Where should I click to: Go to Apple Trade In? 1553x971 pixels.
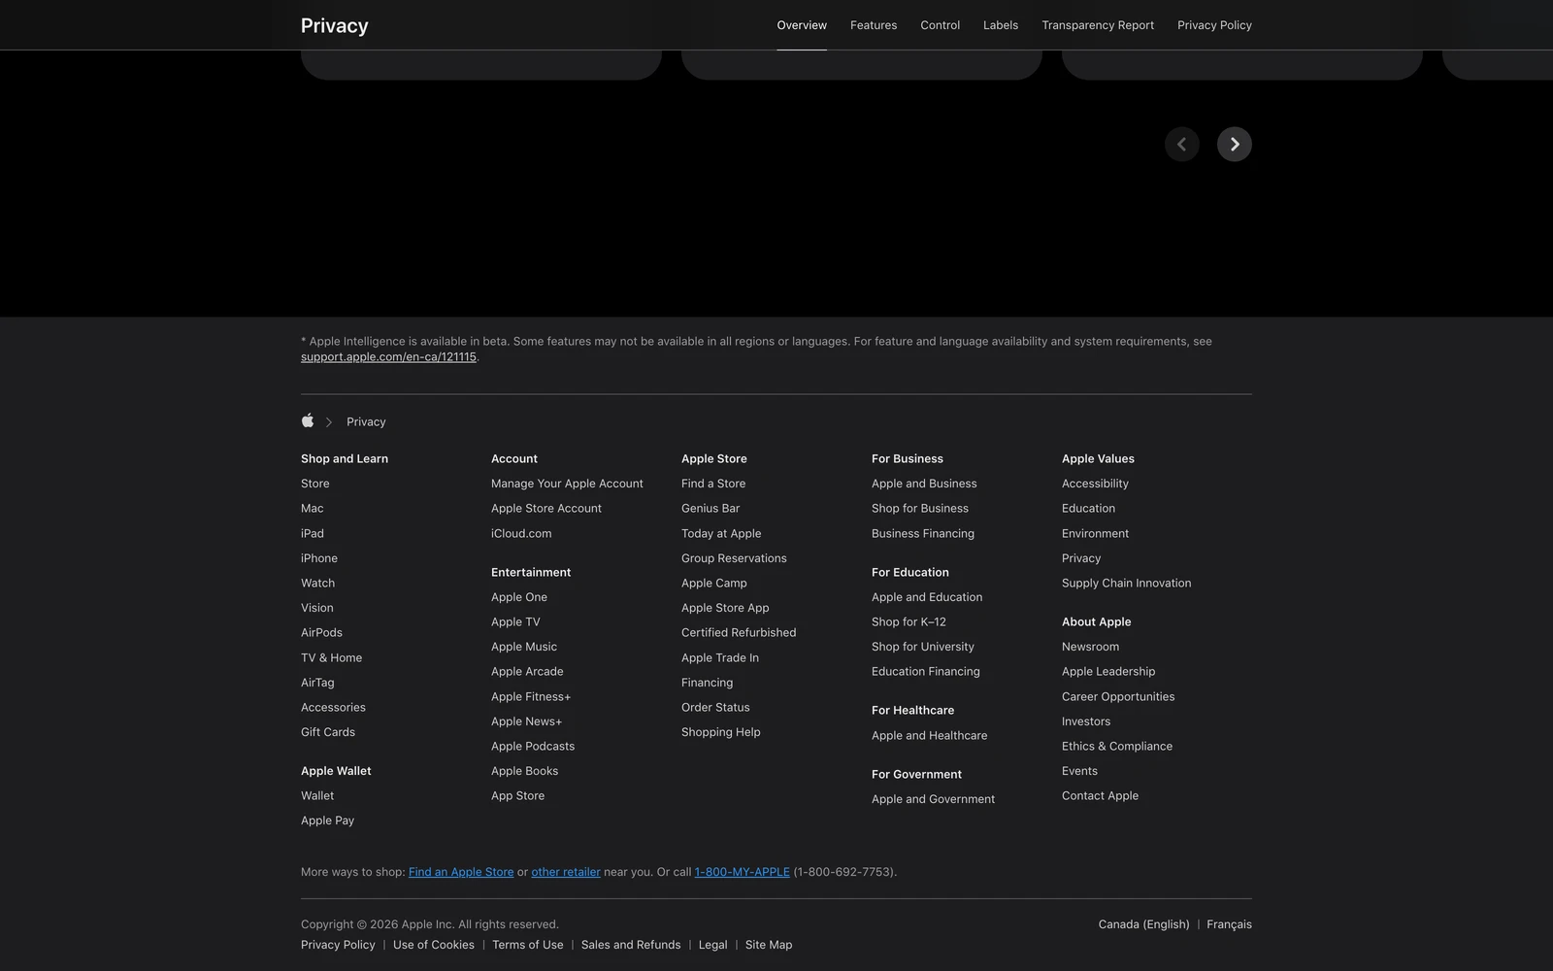coord(720,658)
